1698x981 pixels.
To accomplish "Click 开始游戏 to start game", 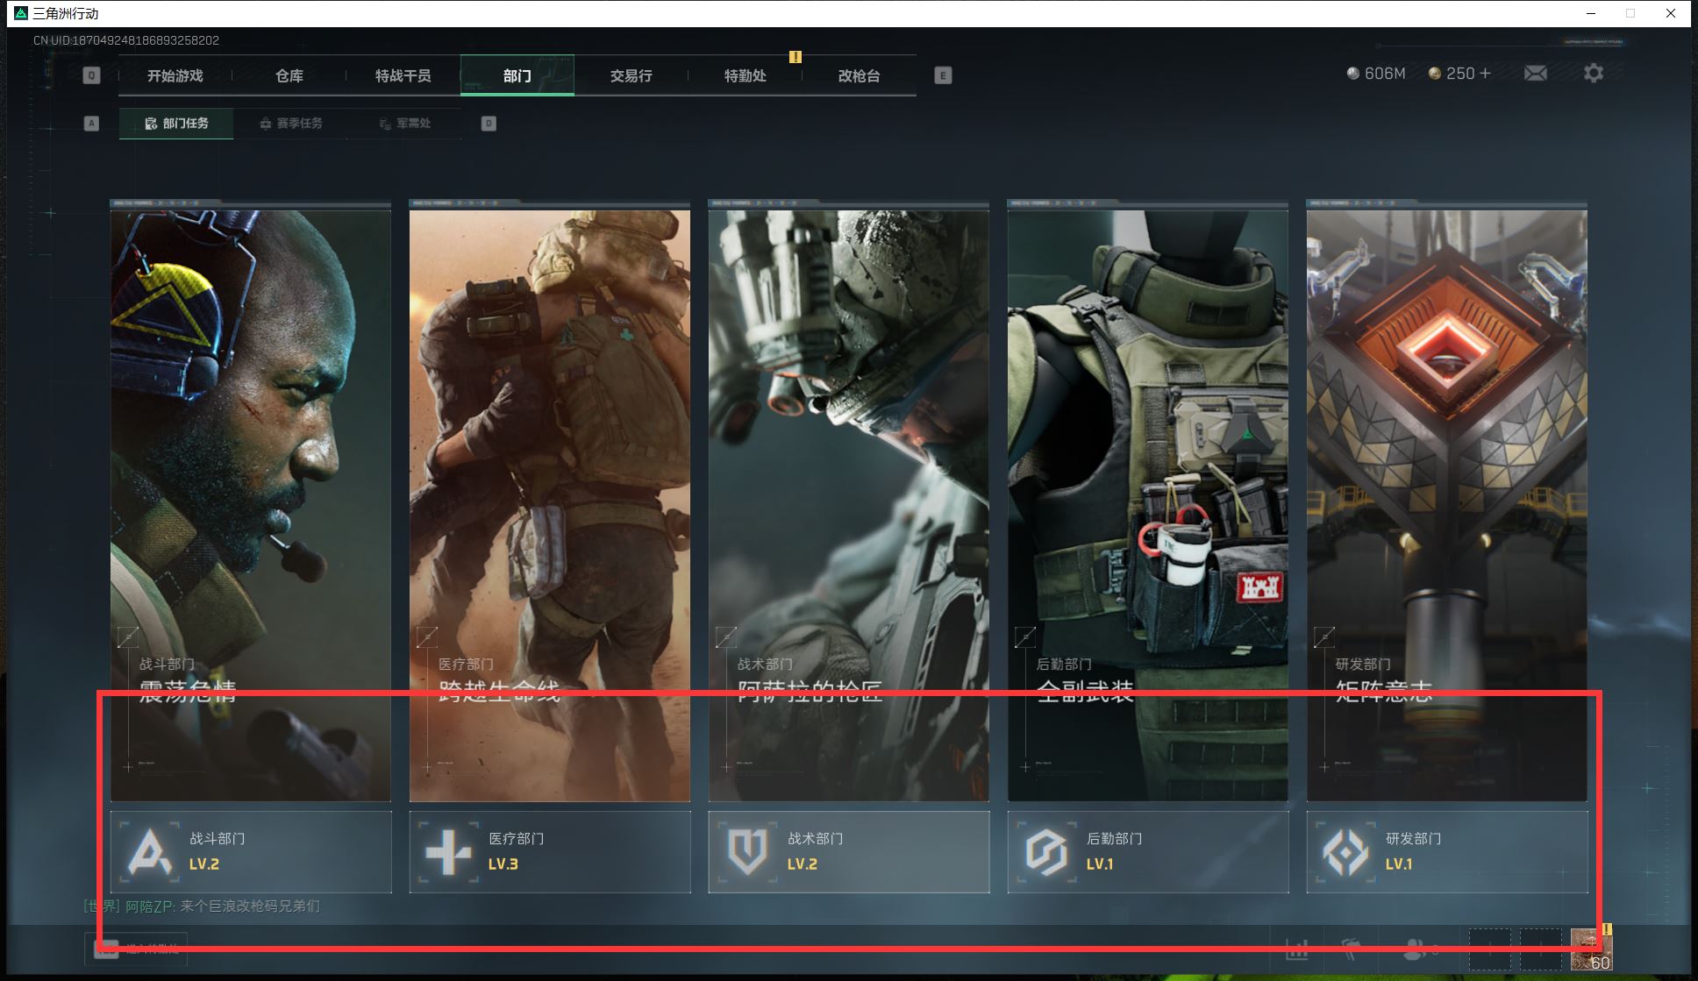I will pos(175,76).
